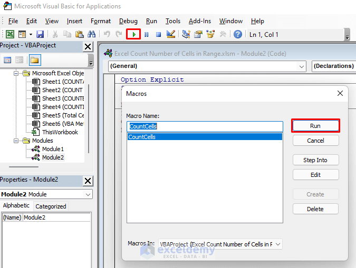Open the Debug menu
This screenshot has width=356, height=268.
click(x=128, y=21)
